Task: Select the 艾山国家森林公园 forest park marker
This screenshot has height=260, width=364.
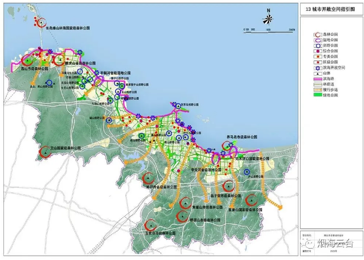Action: tap(43, 153)
